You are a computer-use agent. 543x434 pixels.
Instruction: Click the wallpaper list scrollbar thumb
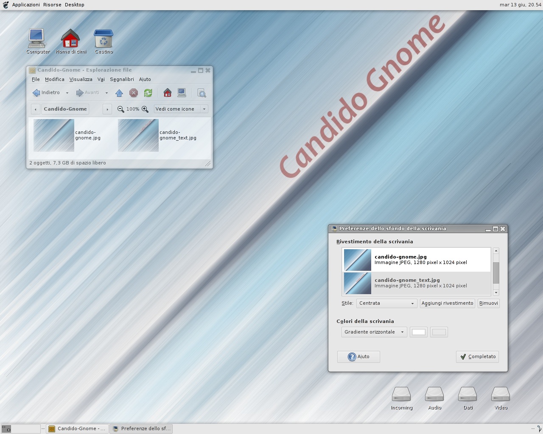pos(496,273)
